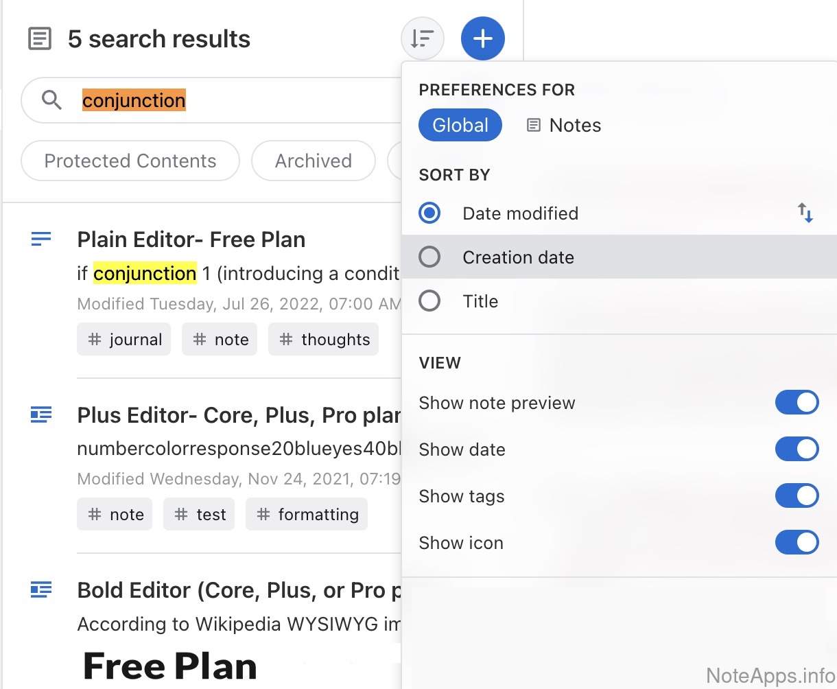The height and width of the screenshot is (689, 837).
Task: Disable the Show note preview toggle
Action: [797, 403]
